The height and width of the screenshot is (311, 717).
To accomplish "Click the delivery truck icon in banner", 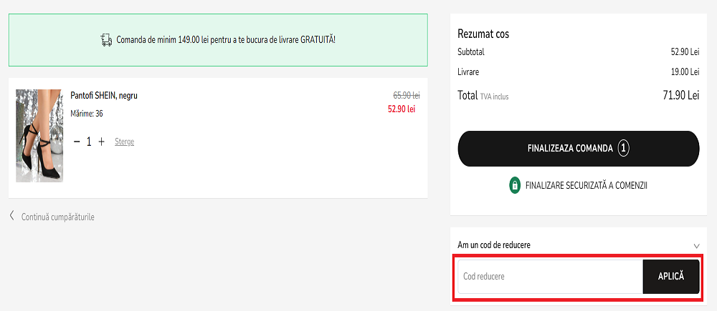I will (x=106, y=40).
